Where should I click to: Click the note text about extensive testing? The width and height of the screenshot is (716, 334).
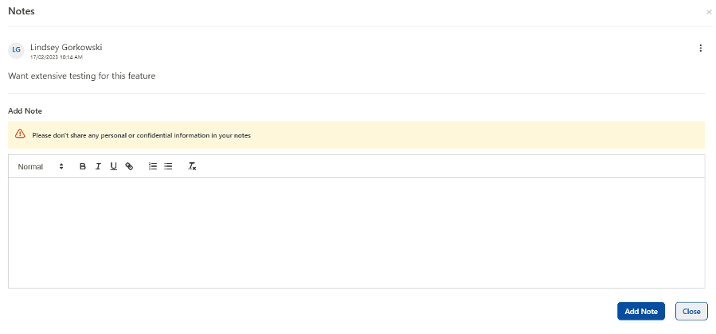[x=81, y=76]
